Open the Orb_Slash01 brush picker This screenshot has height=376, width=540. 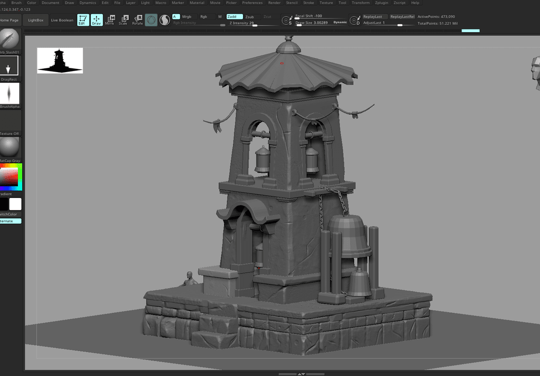tap(9, 38)
